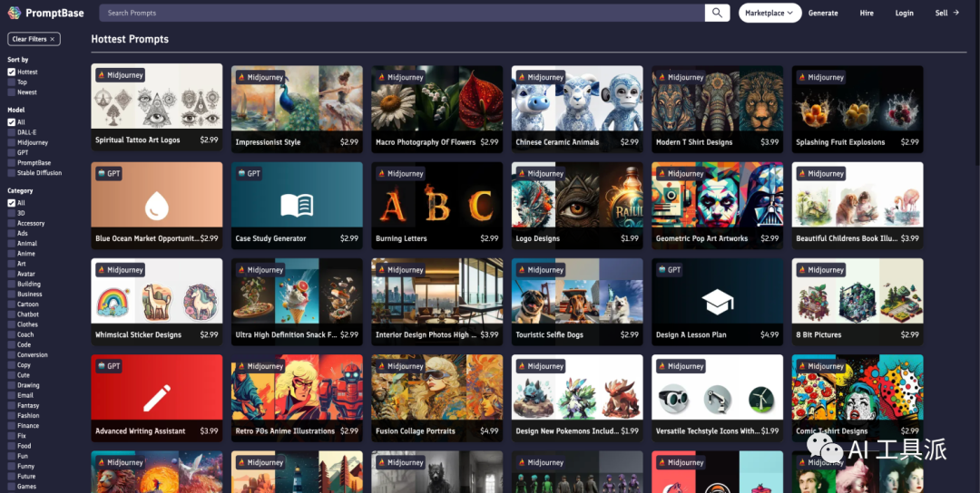This screenshot has width=980, height=493.
Task: Check the Top sort option
Action: (x=11, y=82)
